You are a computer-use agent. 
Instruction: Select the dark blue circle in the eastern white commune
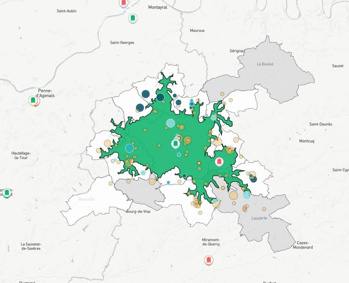tap(253, 179)
